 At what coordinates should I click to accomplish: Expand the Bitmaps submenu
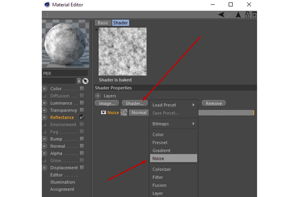[173, 124]
